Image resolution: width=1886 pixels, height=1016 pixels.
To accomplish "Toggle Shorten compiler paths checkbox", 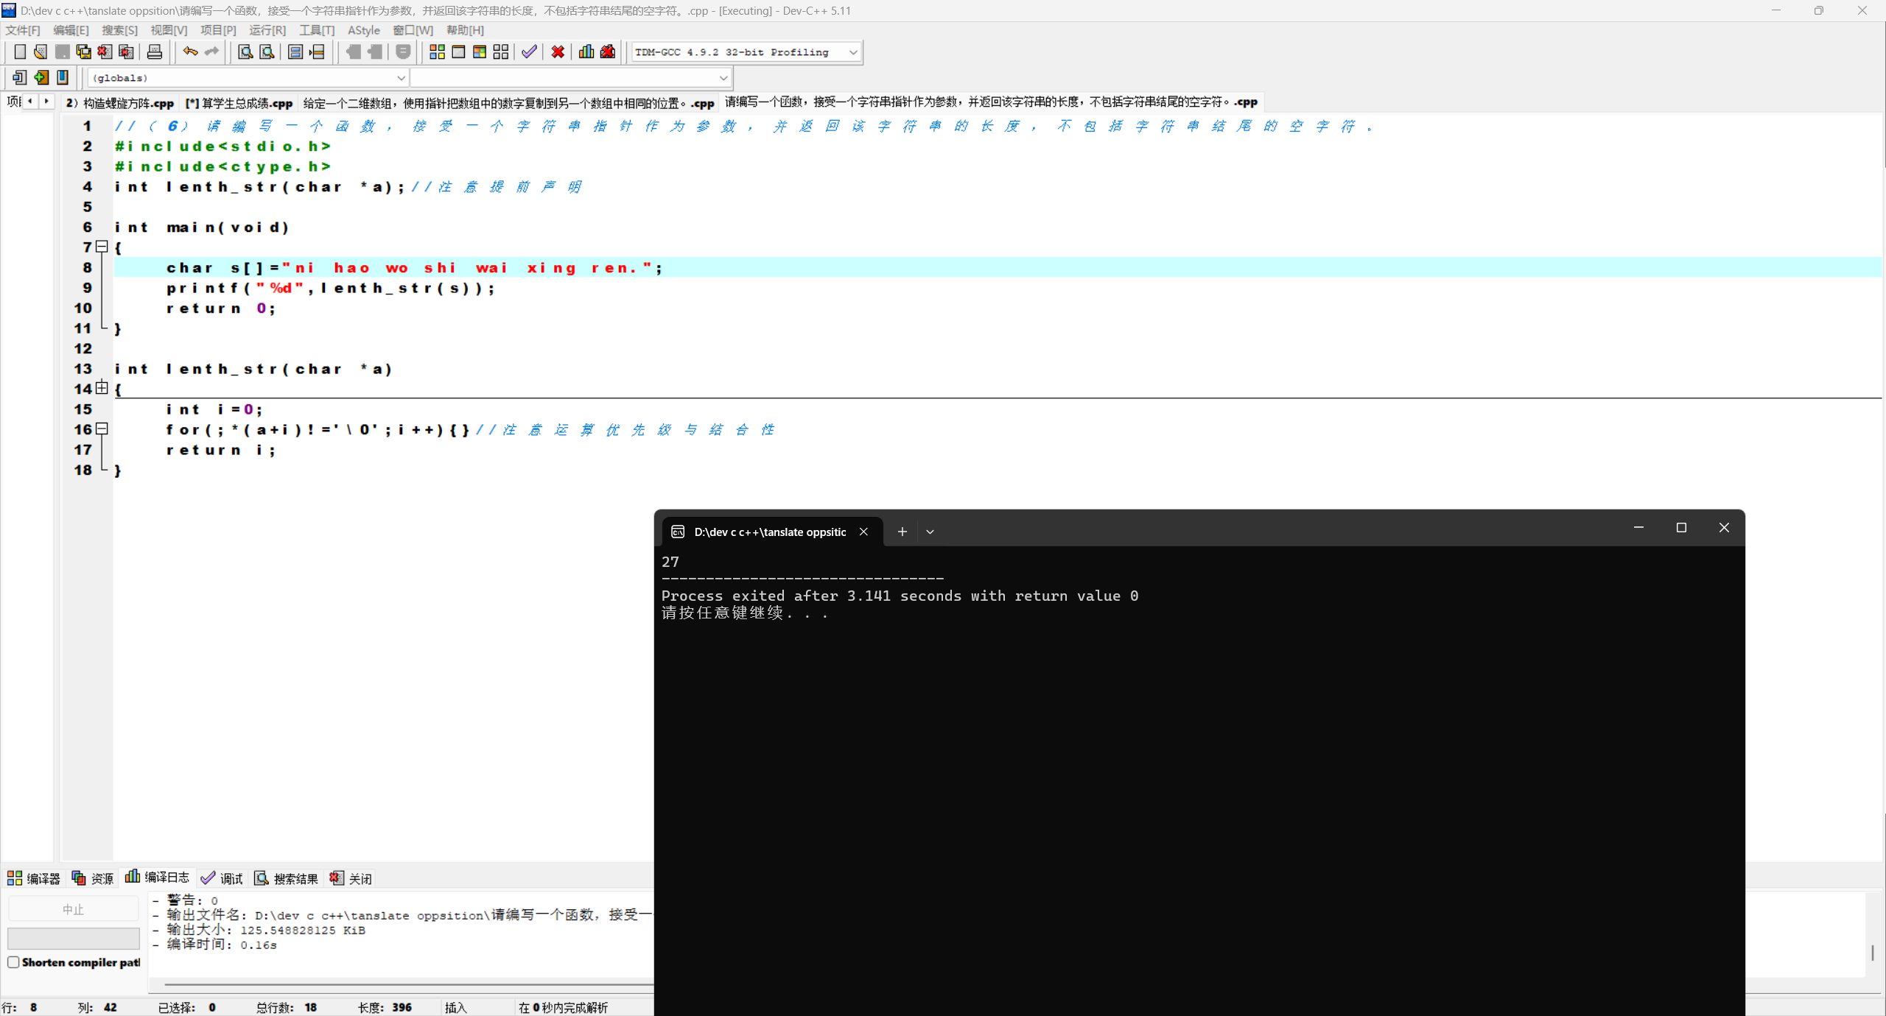I will (x=13, y=962).
